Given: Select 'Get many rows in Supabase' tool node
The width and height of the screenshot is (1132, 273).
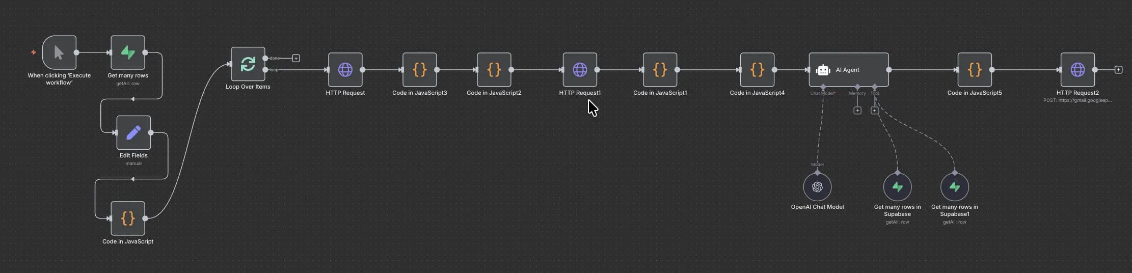Looking at the screenshot, I should coord(898,187).
